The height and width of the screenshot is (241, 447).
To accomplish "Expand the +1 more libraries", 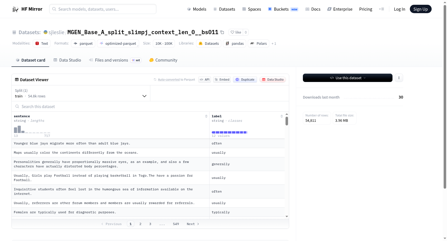I will tap(274, 44).
